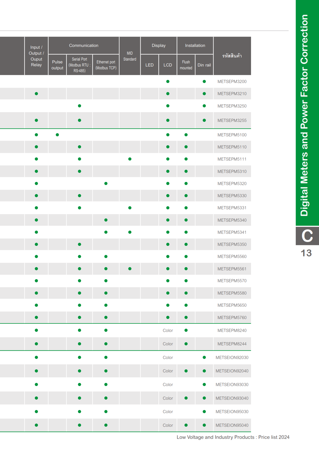Click the footer text Price list 2024
Image resolution: width=319 pixels, height=452 pixels.
[274, 437]
